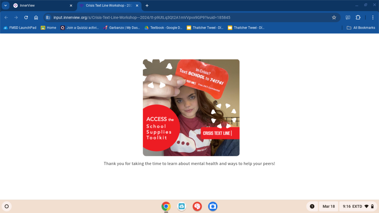Open the Extensions puzzle menu
379x213 pixels.
pyautogui.click(x=358, y=17)
